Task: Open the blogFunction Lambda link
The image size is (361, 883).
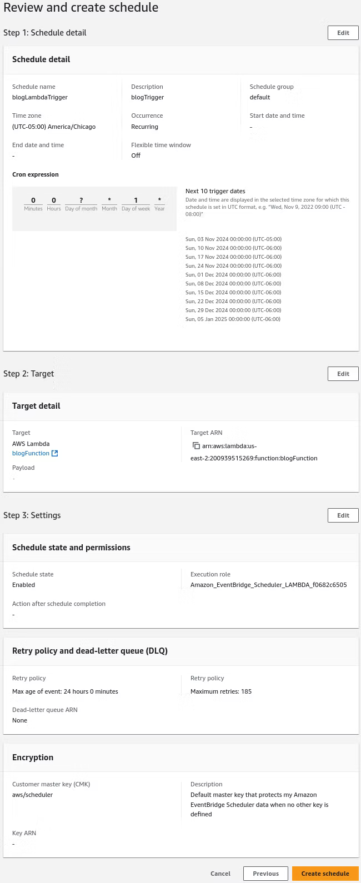Action: pyautogui.click(x=31, y=453)
